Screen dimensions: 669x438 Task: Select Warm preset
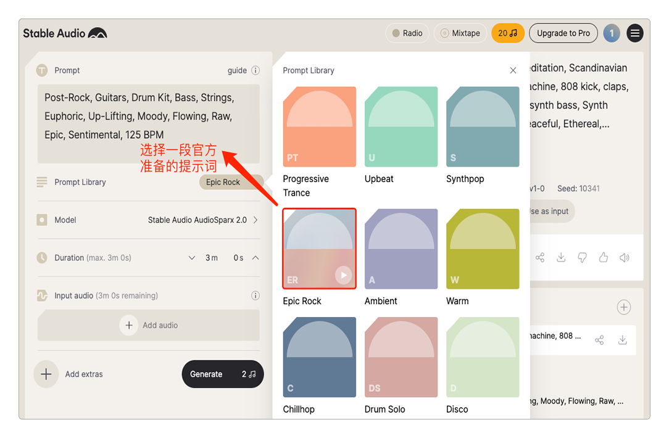483,249
